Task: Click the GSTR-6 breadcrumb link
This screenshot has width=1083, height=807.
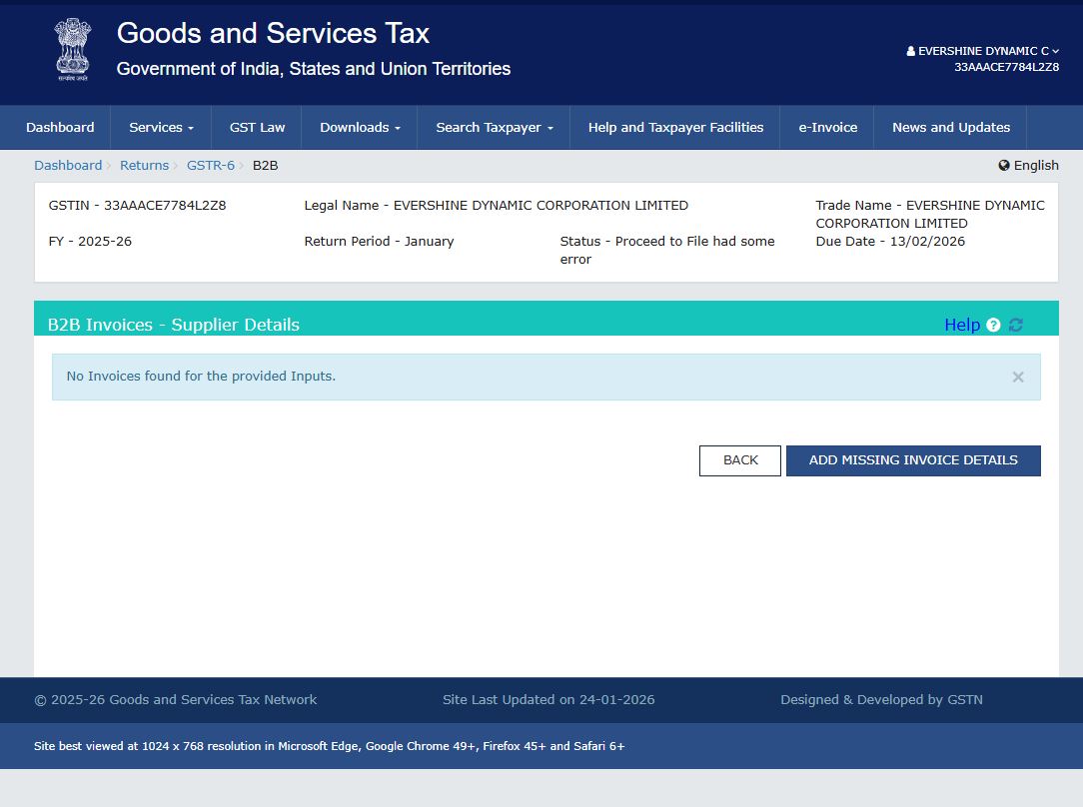Action: (x=211, y=166)
